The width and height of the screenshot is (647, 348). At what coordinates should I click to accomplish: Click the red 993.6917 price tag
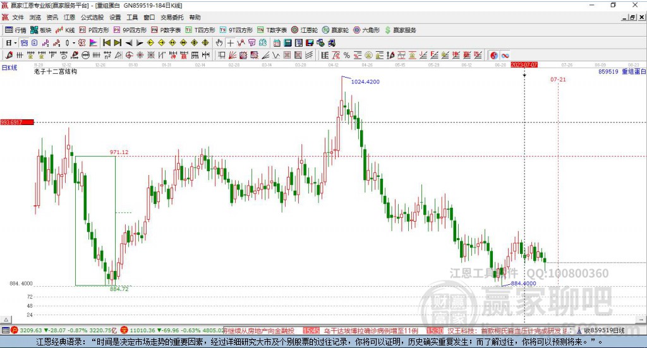coord(17,123)
